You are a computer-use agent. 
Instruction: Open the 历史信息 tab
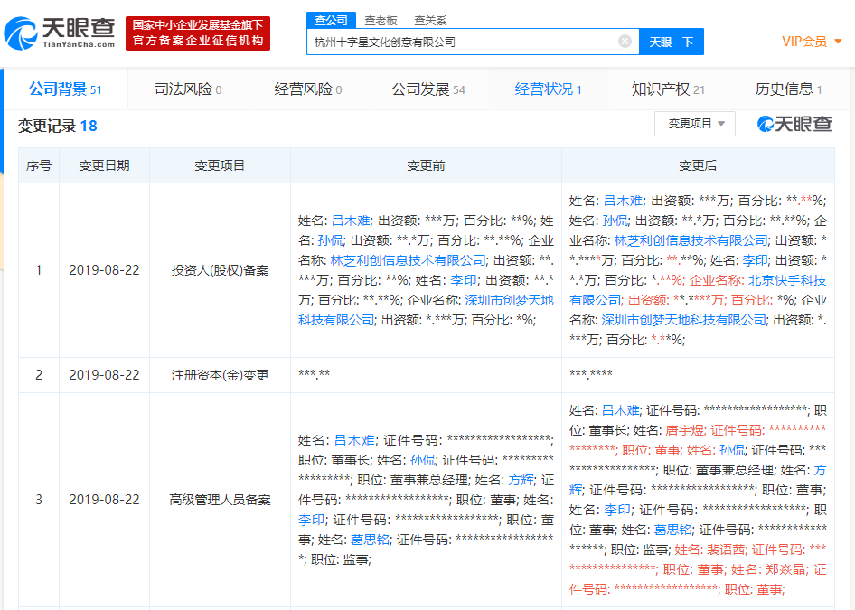pyautogui.click(x=788, y=89)
